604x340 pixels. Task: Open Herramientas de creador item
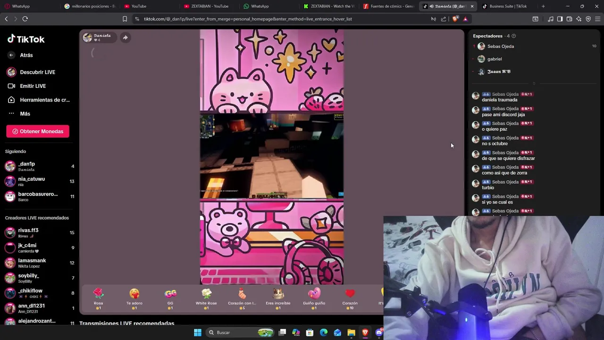point(39,100)
